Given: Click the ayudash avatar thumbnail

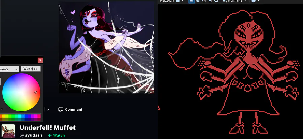Looking at the screenshot, I should coord(8,131).
